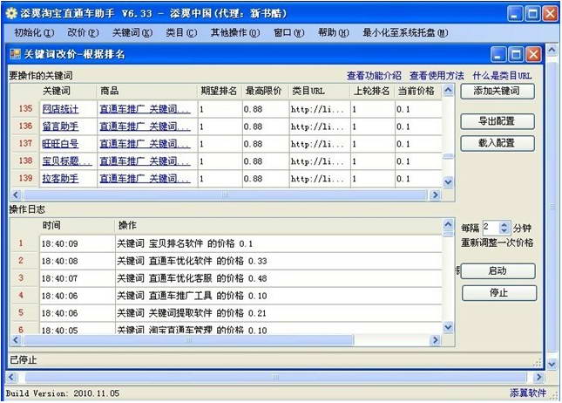Screen dimensions: 562x403
Task: Click outer window horizontal scrollbar left arrow
Action: pyautogui.click(x=11, y=377)
